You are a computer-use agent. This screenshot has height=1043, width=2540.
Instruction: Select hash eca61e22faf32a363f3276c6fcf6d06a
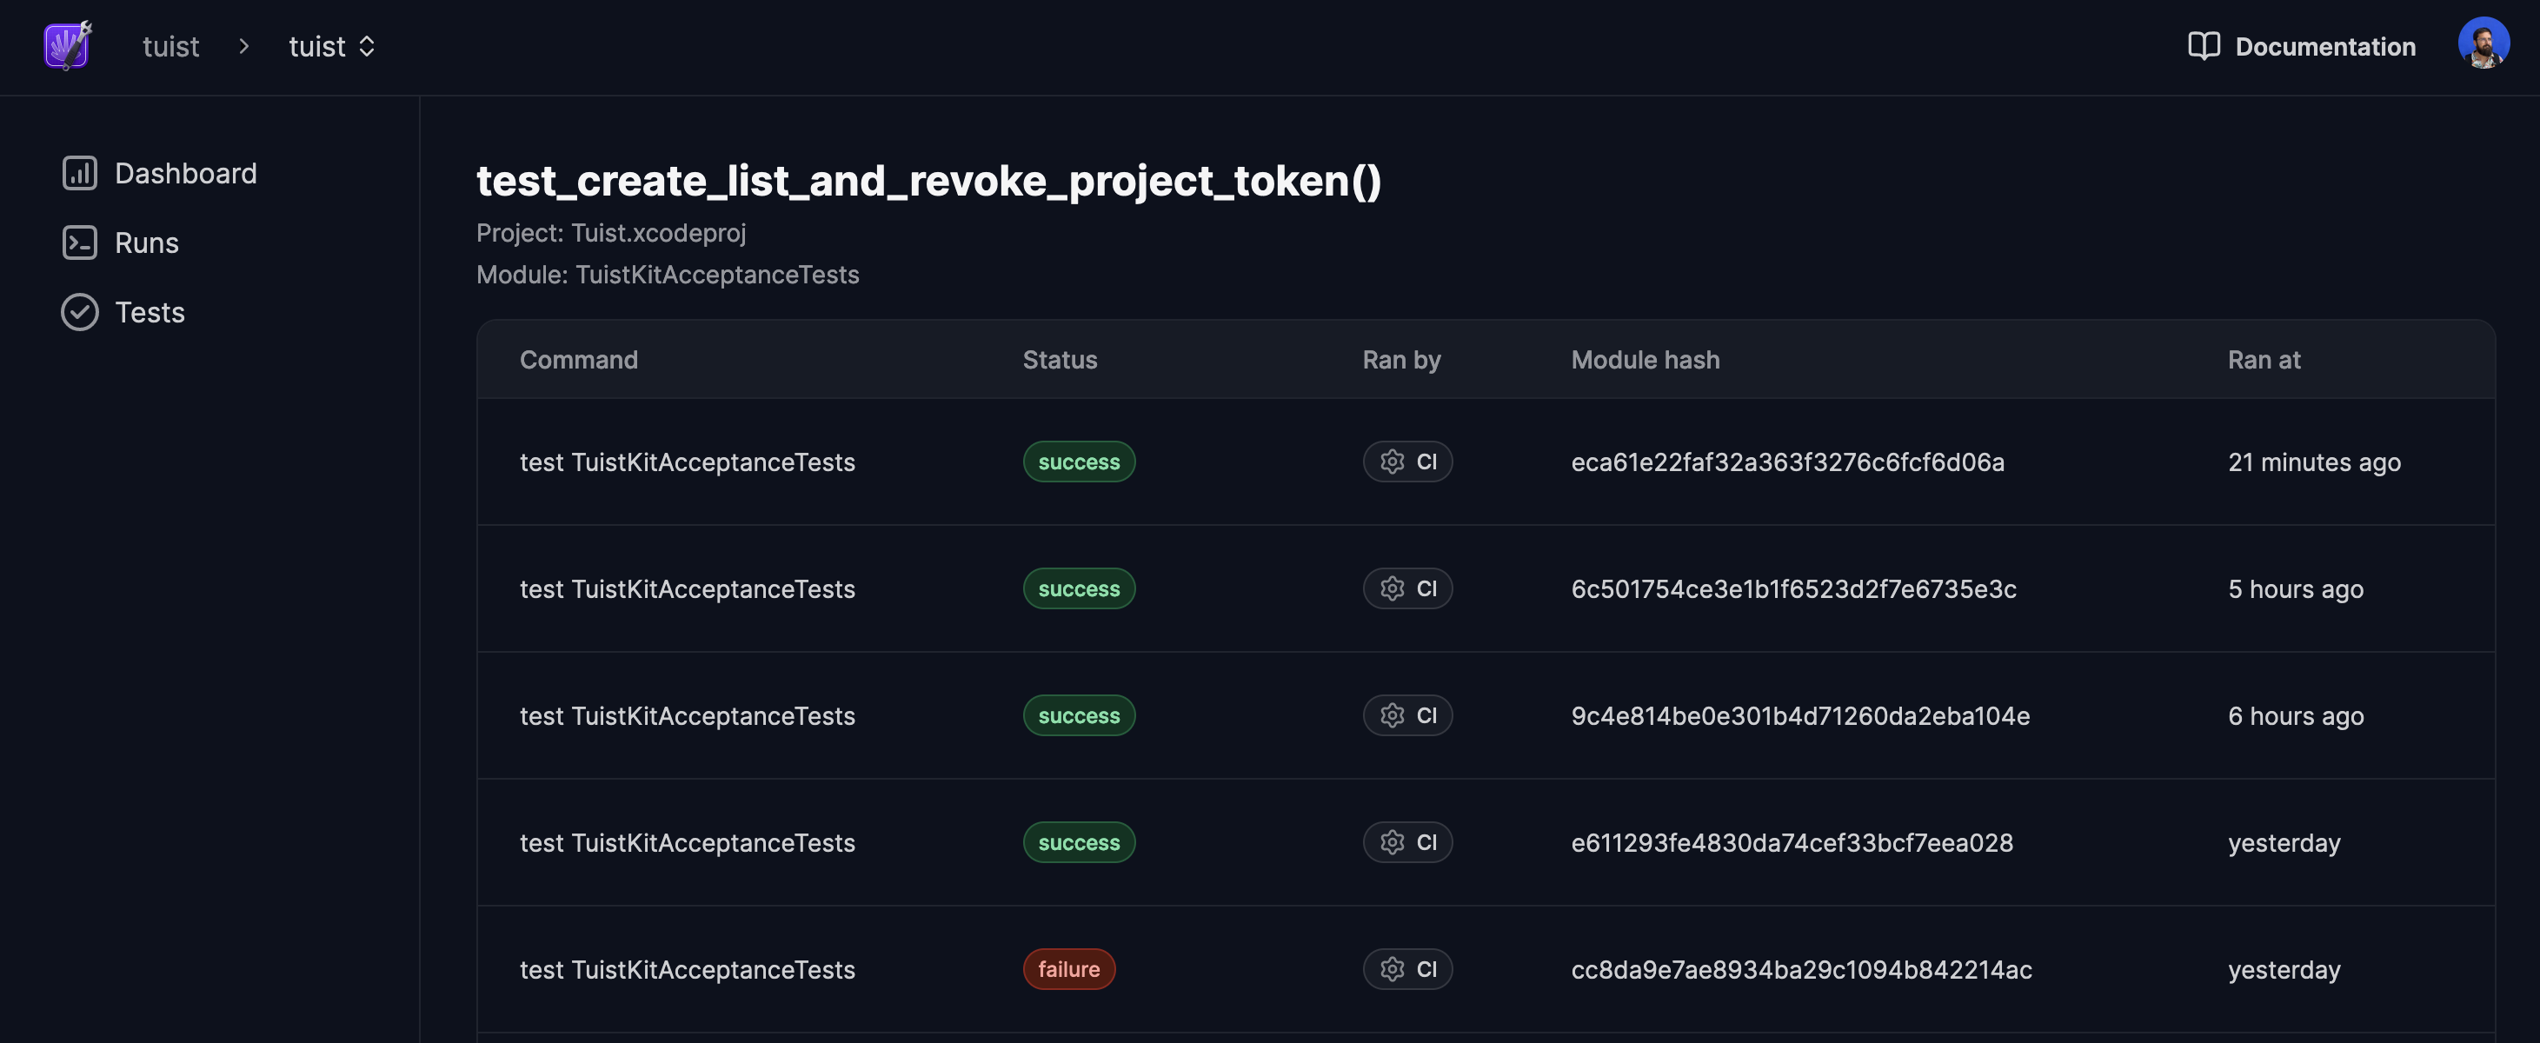(1788, 462)
